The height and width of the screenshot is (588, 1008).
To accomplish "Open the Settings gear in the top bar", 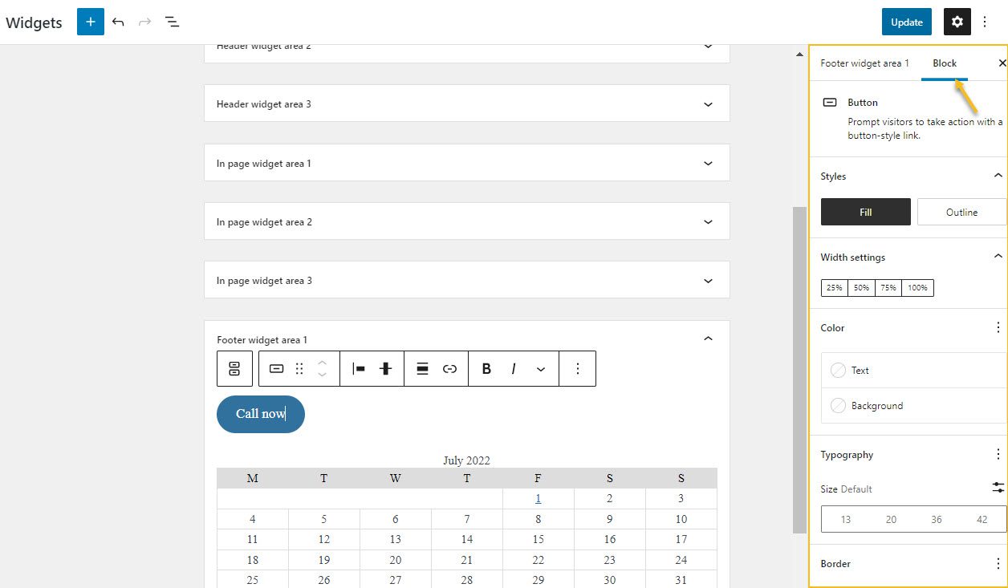I will [957, 22].
